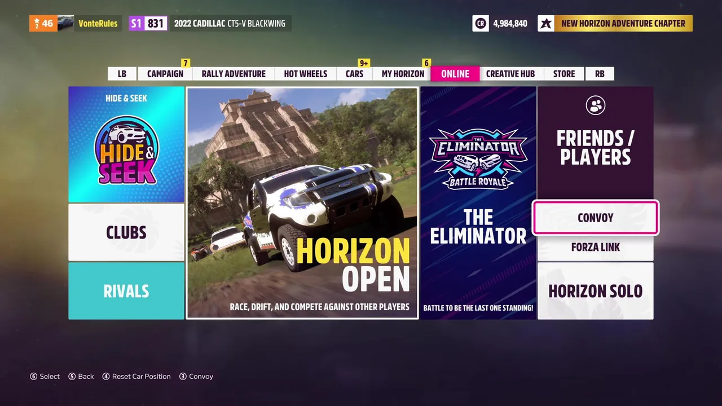Select the Online tab

455,74
